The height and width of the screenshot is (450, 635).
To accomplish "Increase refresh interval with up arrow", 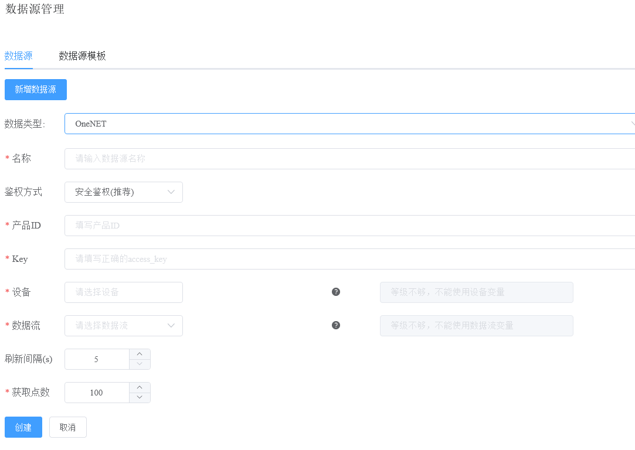I will [x=140, y=354].
